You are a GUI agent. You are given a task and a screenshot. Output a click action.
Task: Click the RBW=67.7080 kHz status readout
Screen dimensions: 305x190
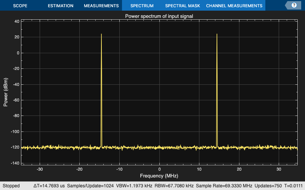point(174,186)
